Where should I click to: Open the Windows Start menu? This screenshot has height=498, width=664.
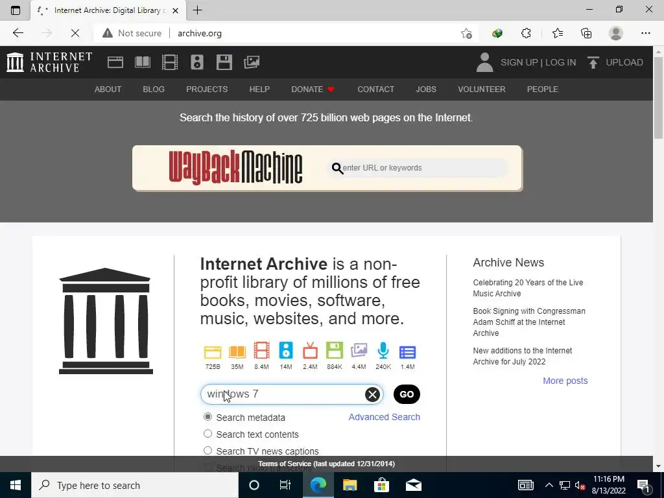click(16, 485)
